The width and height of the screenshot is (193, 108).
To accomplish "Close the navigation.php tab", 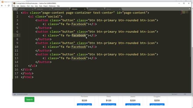I will point(102,9).
